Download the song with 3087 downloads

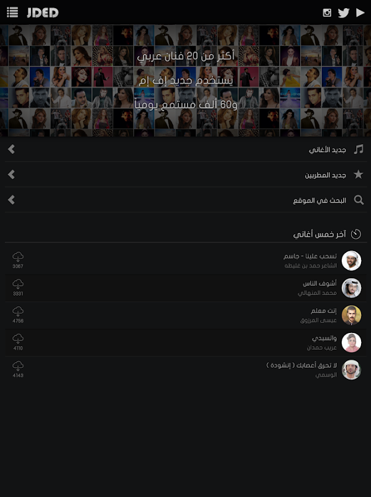coord(18,260)
